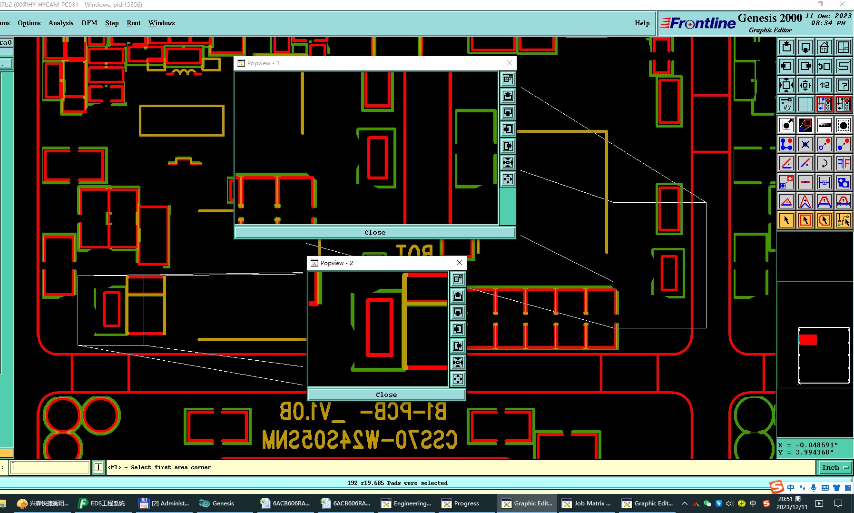Click the dotted-border black circle icon
Image resolution: width=854 pixels, height=513 pixels.
tap(844, 125)
